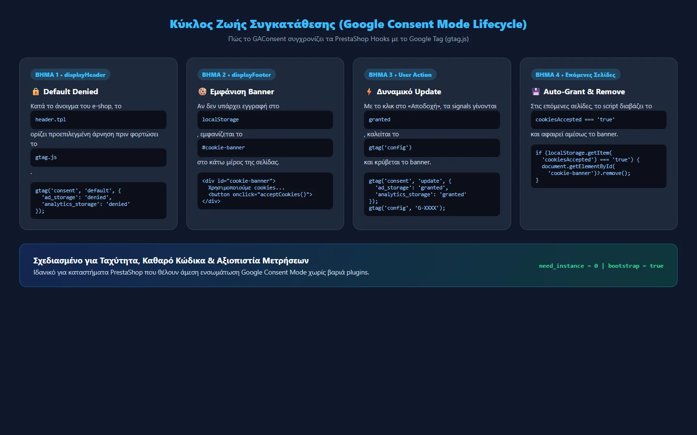Click the text 'στο κάτω μέρος της σελίδας.'
The height and width of the screenshot is (435, 697).
[238, 162]
